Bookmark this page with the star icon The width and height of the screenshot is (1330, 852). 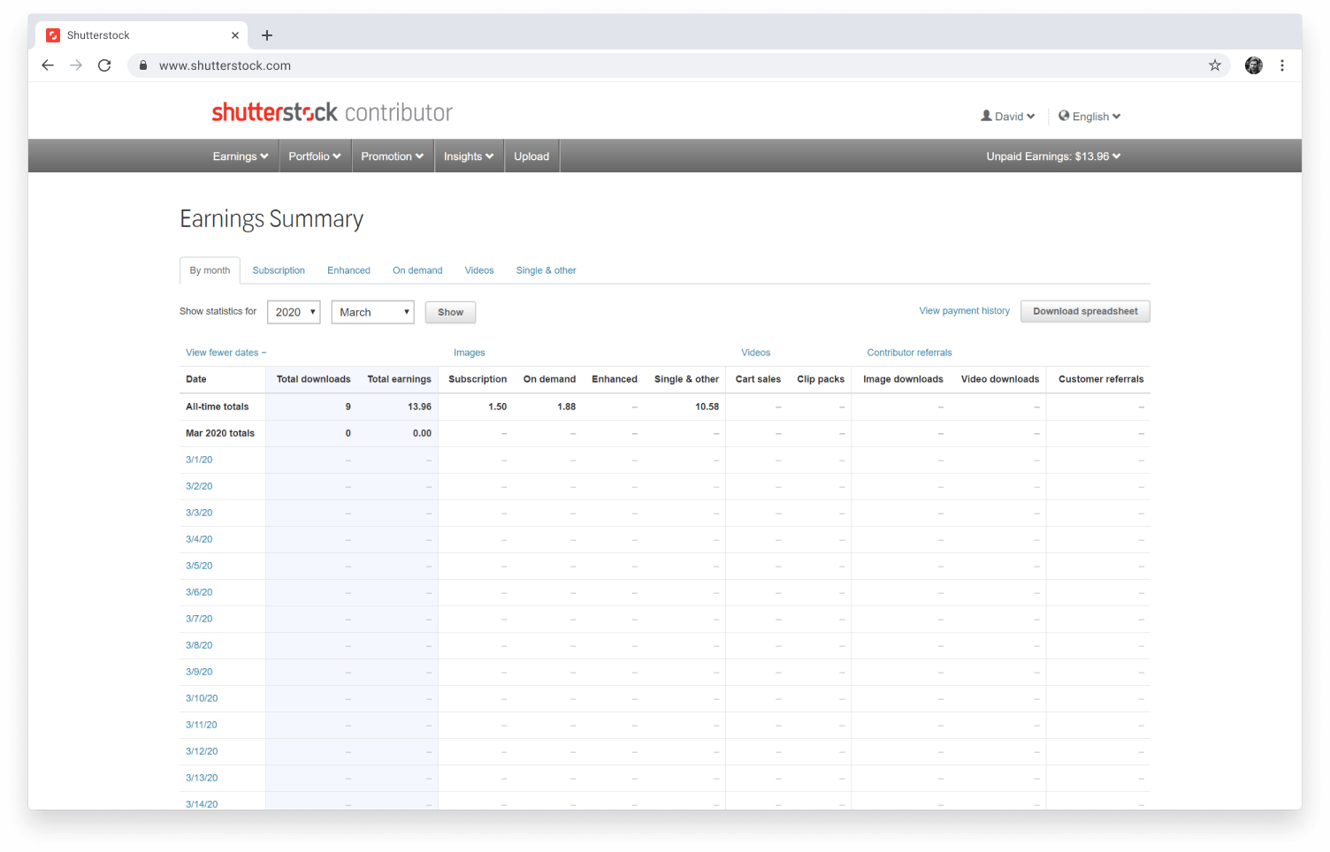coord(1215,65)
